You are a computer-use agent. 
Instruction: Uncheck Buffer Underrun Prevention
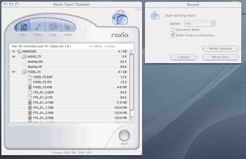172,35
